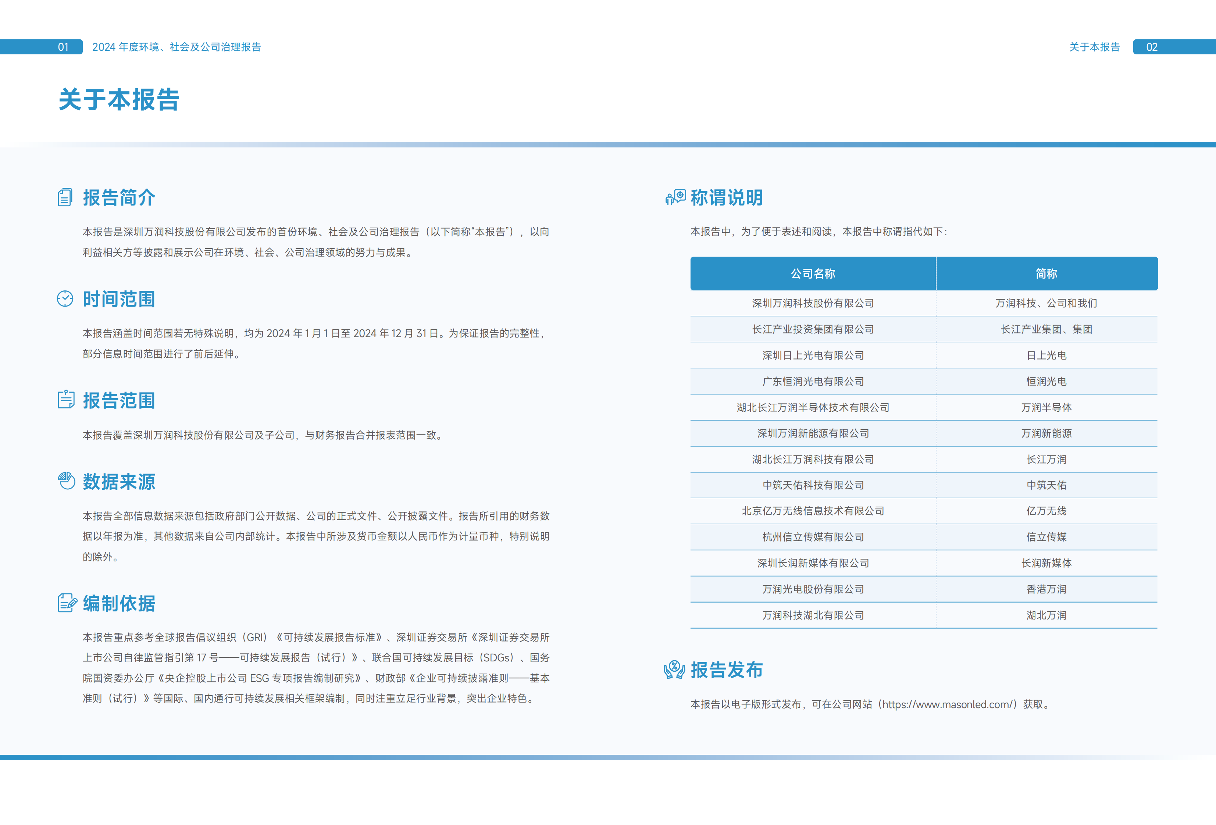The image size is (1216, 825).
Task: Click the 深圳日上光电有限公司 table cell
Action: click(x=813, y=355)
